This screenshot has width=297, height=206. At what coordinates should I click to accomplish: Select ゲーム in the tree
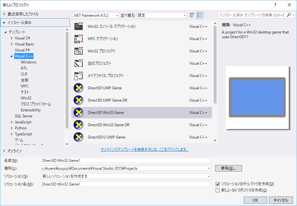tap(19, 140)
